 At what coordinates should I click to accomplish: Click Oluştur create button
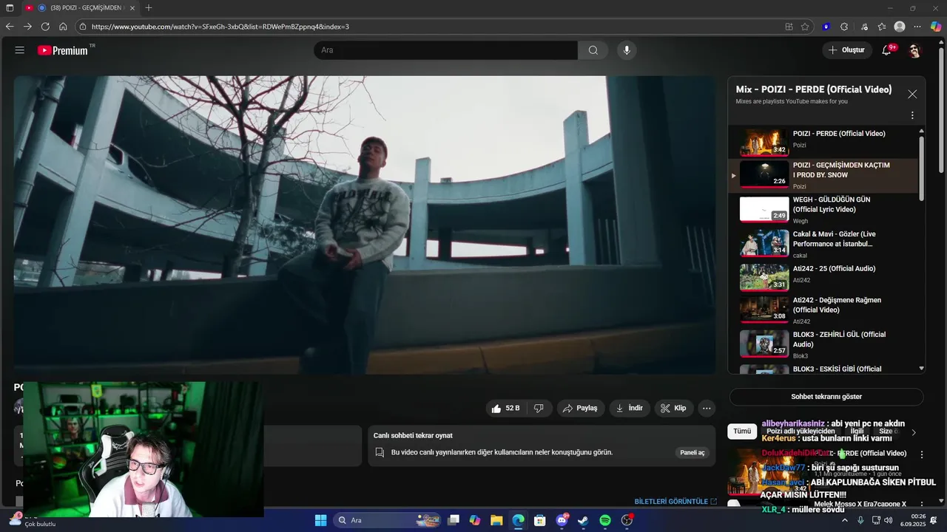point(846,50)
